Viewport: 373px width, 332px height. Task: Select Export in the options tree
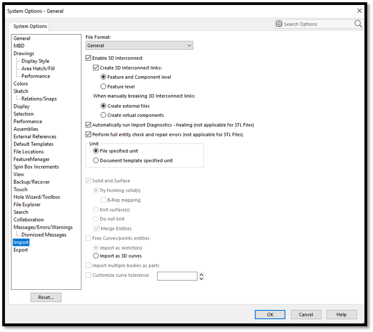(20, 250)
